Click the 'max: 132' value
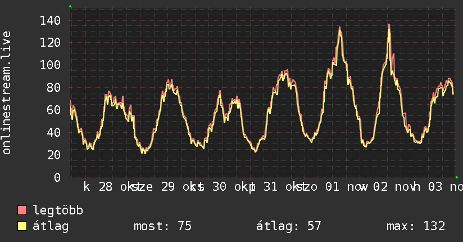Image resolution: width=463 pixels, height=242 pixels. pyautogui.click(x=416, y=226)
